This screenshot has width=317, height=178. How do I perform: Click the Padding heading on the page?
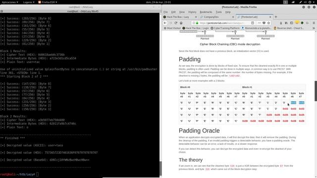coord(190,59)
